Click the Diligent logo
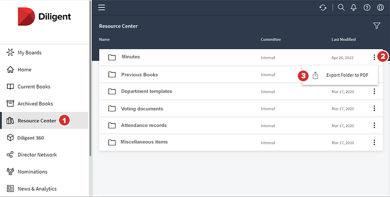390x197 pixels. [x=44, y=17]
